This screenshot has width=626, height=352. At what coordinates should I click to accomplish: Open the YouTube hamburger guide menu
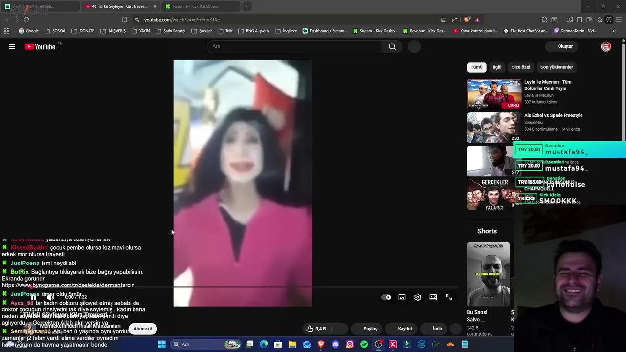point(12,46)
